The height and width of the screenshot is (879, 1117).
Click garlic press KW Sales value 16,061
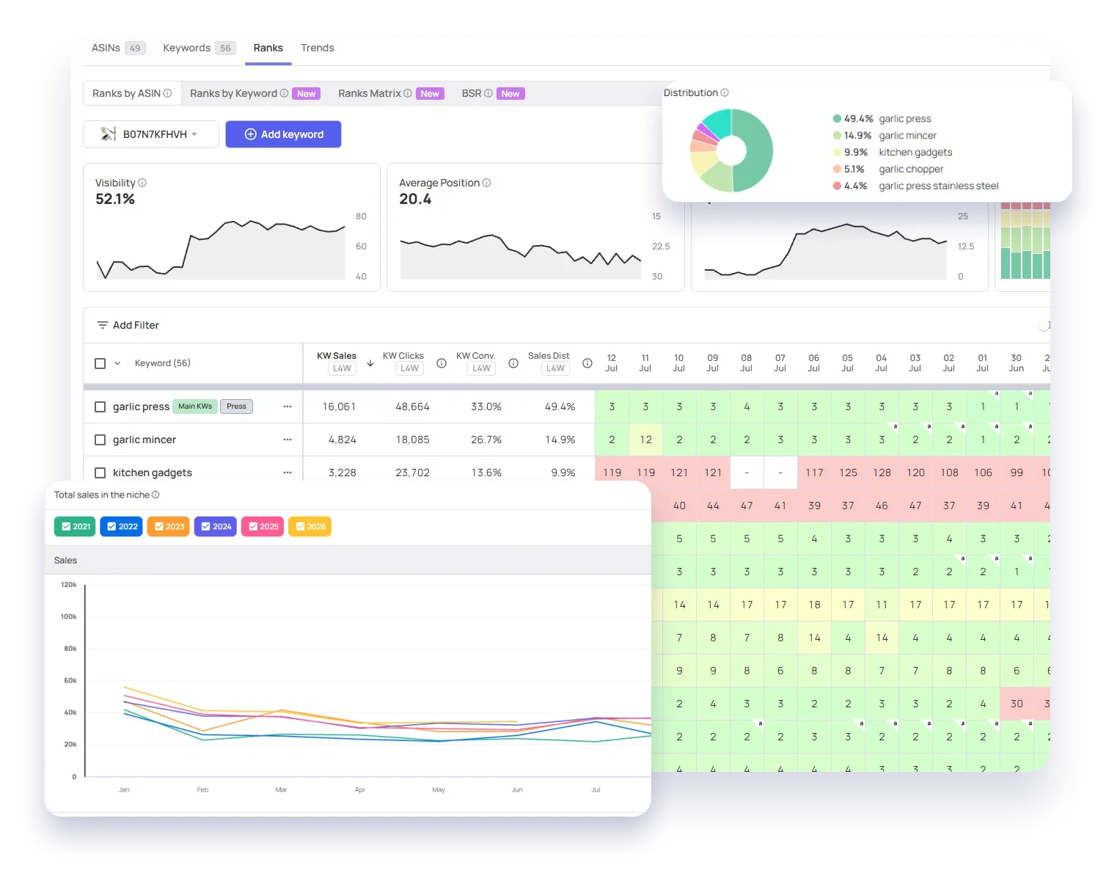(x=339, y=406)
